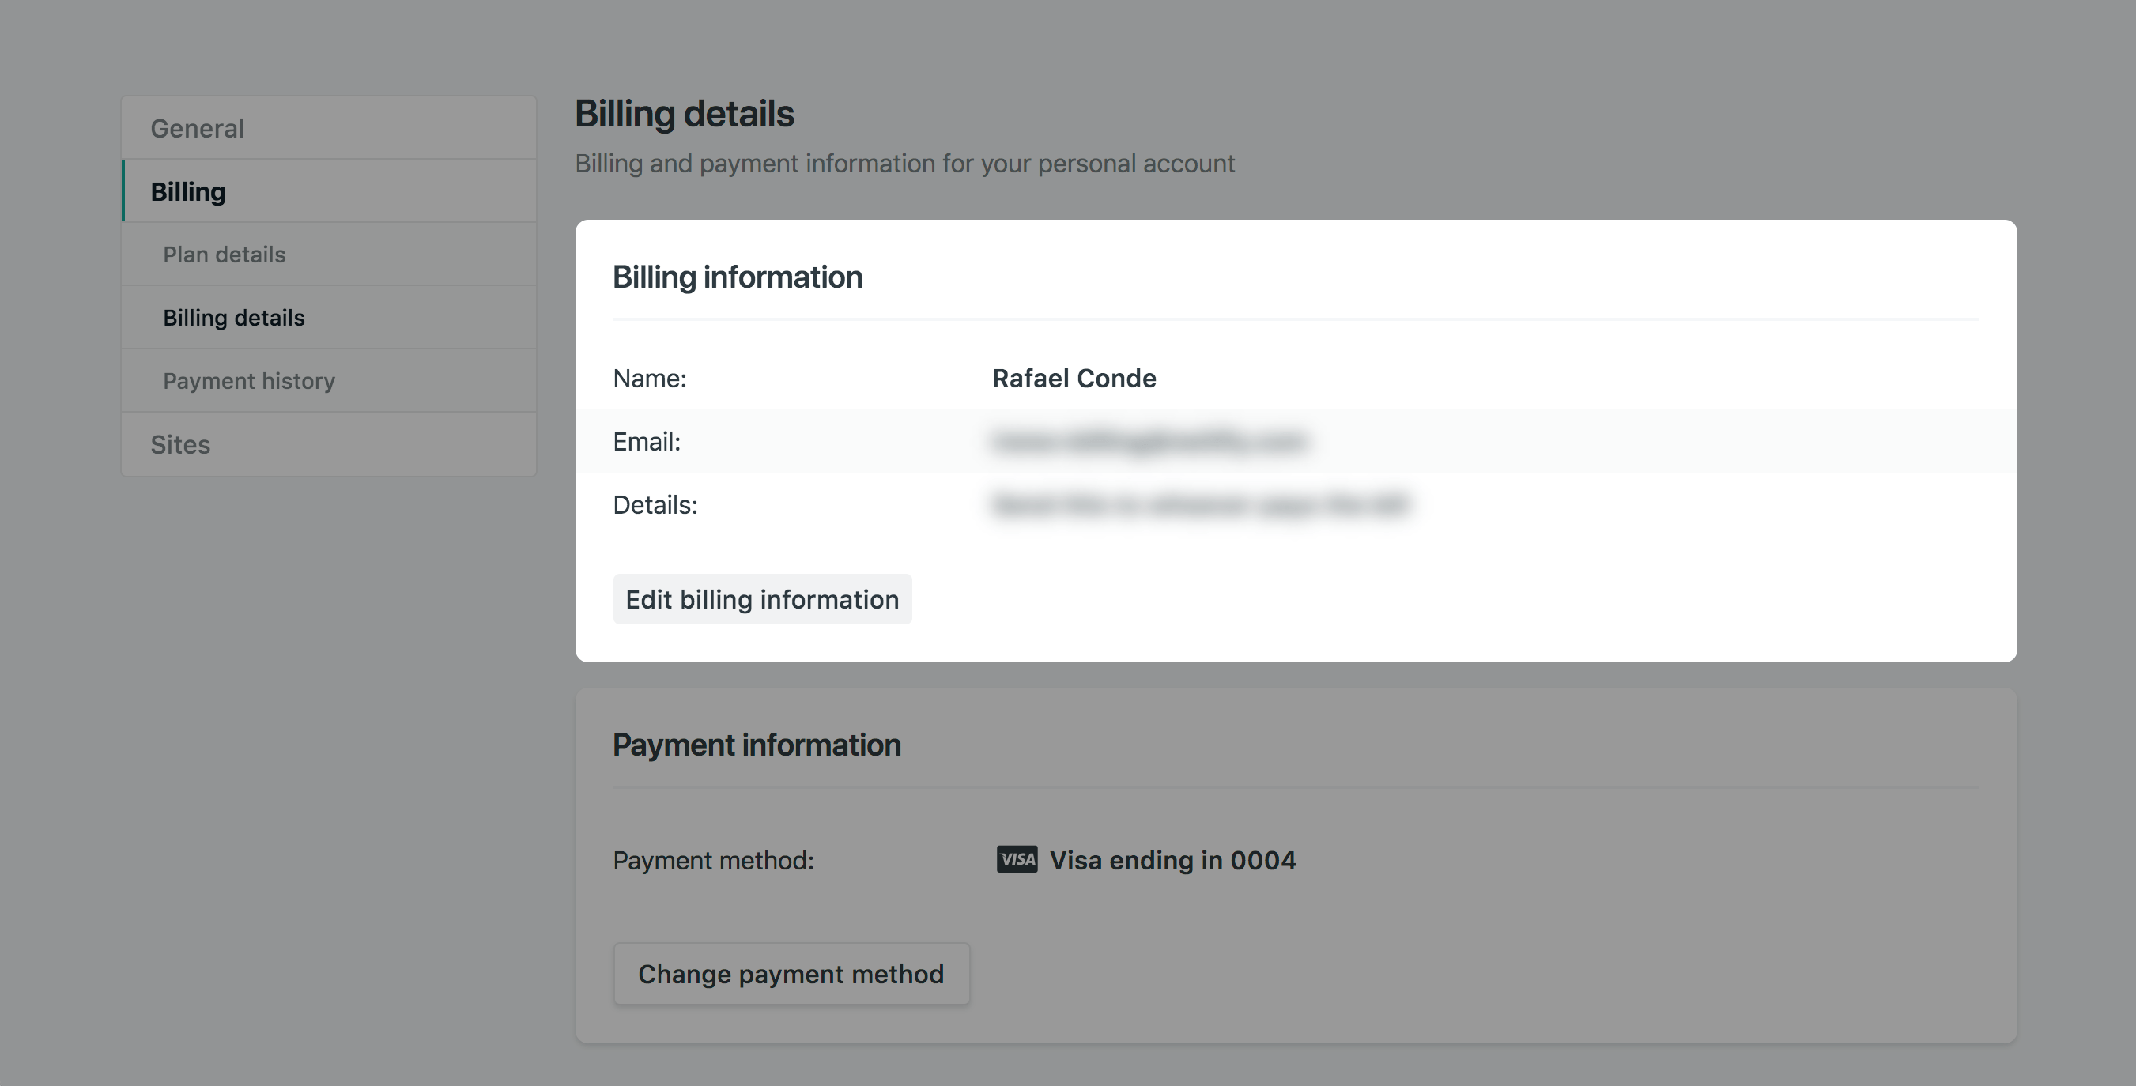
Task: Select the Billing sidebar section
Action: 188,191
